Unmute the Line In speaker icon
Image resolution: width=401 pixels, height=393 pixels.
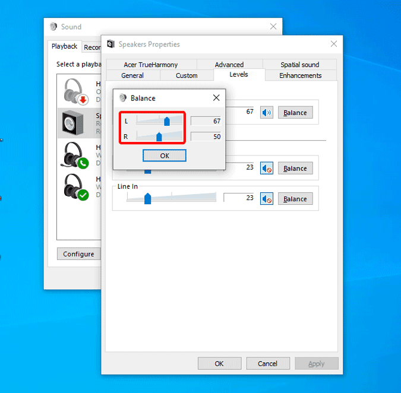(267, 199)
